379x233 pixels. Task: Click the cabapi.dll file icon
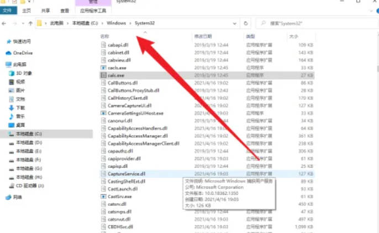pos(103,45)
